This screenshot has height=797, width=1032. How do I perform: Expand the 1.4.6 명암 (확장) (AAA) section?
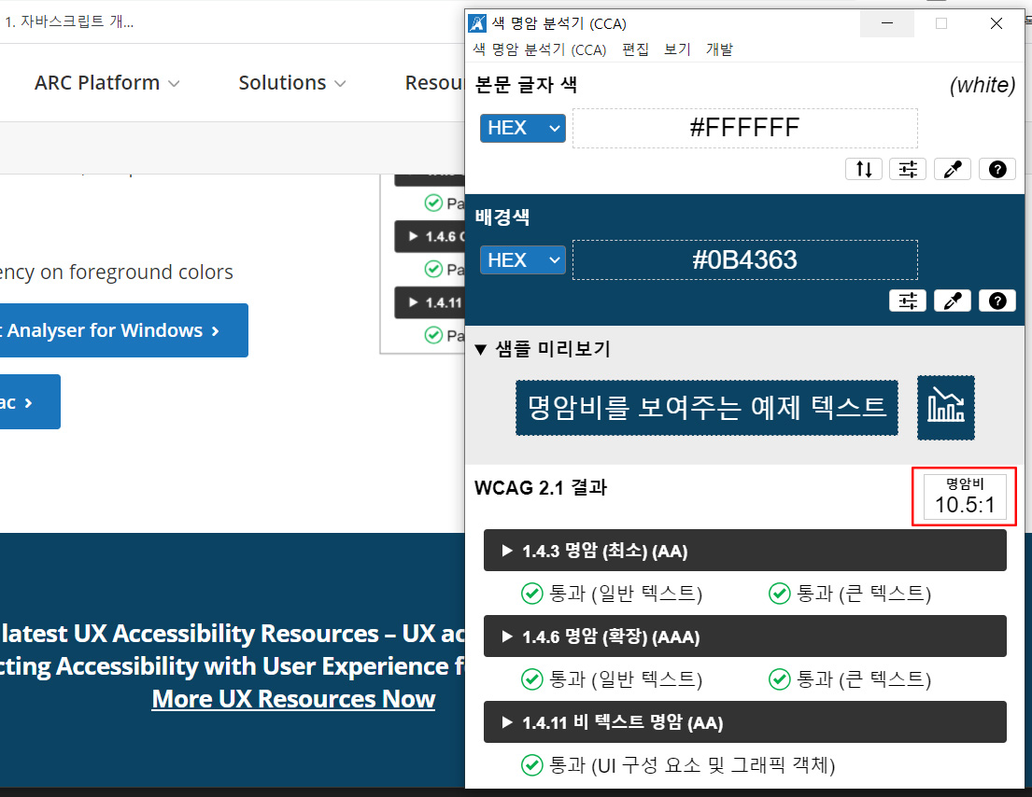click(x=744, y=636)
